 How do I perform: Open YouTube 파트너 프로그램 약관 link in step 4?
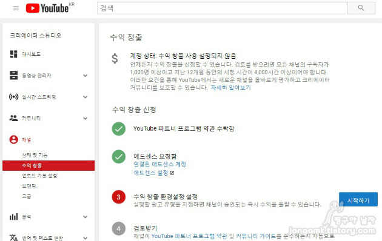(x=189, y=236)
